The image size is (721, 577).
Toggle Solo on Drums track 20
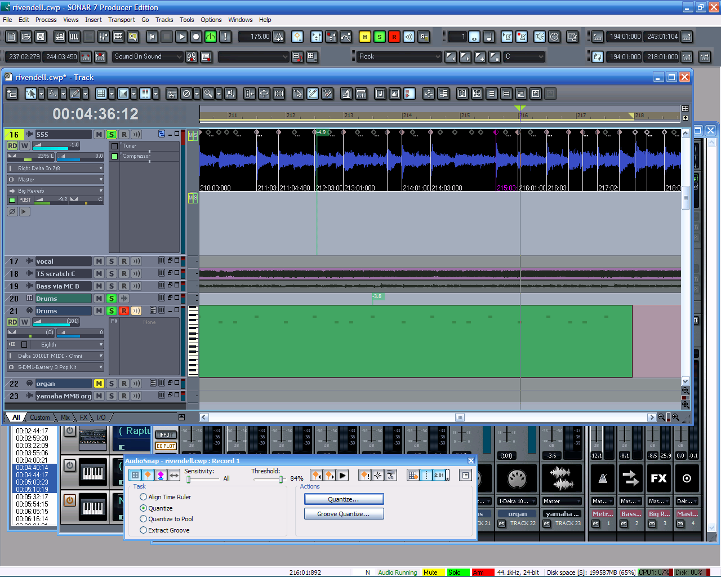[112, 299]
